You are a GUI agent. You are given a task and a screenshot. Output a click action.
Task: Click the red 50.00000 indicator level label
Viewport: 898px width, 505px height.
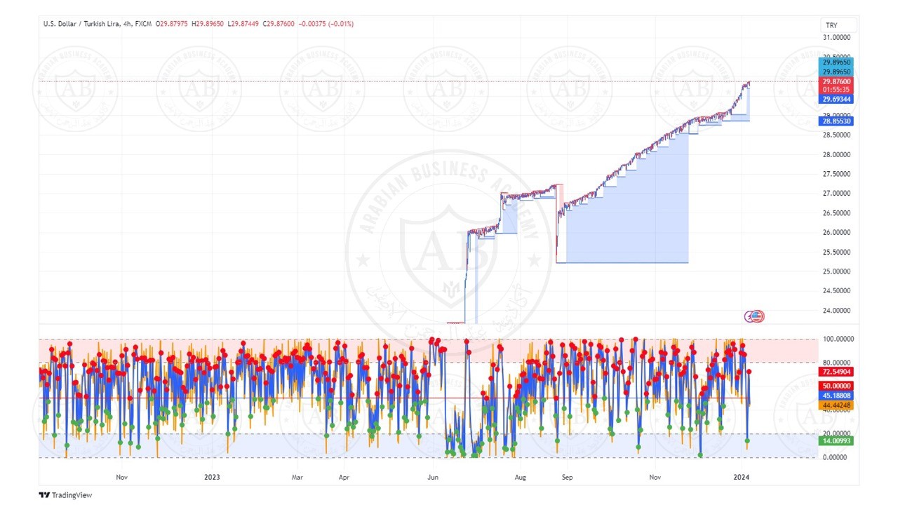[x=837, y=386]
